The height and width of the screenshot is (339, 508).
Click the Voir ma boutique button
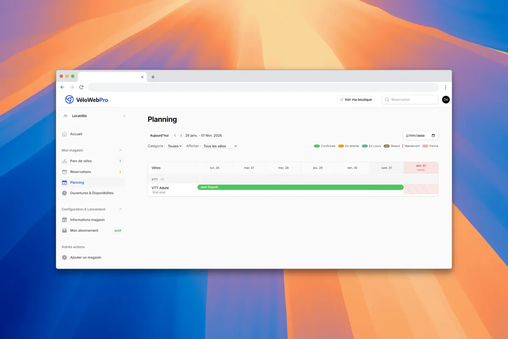click(356, 99)
